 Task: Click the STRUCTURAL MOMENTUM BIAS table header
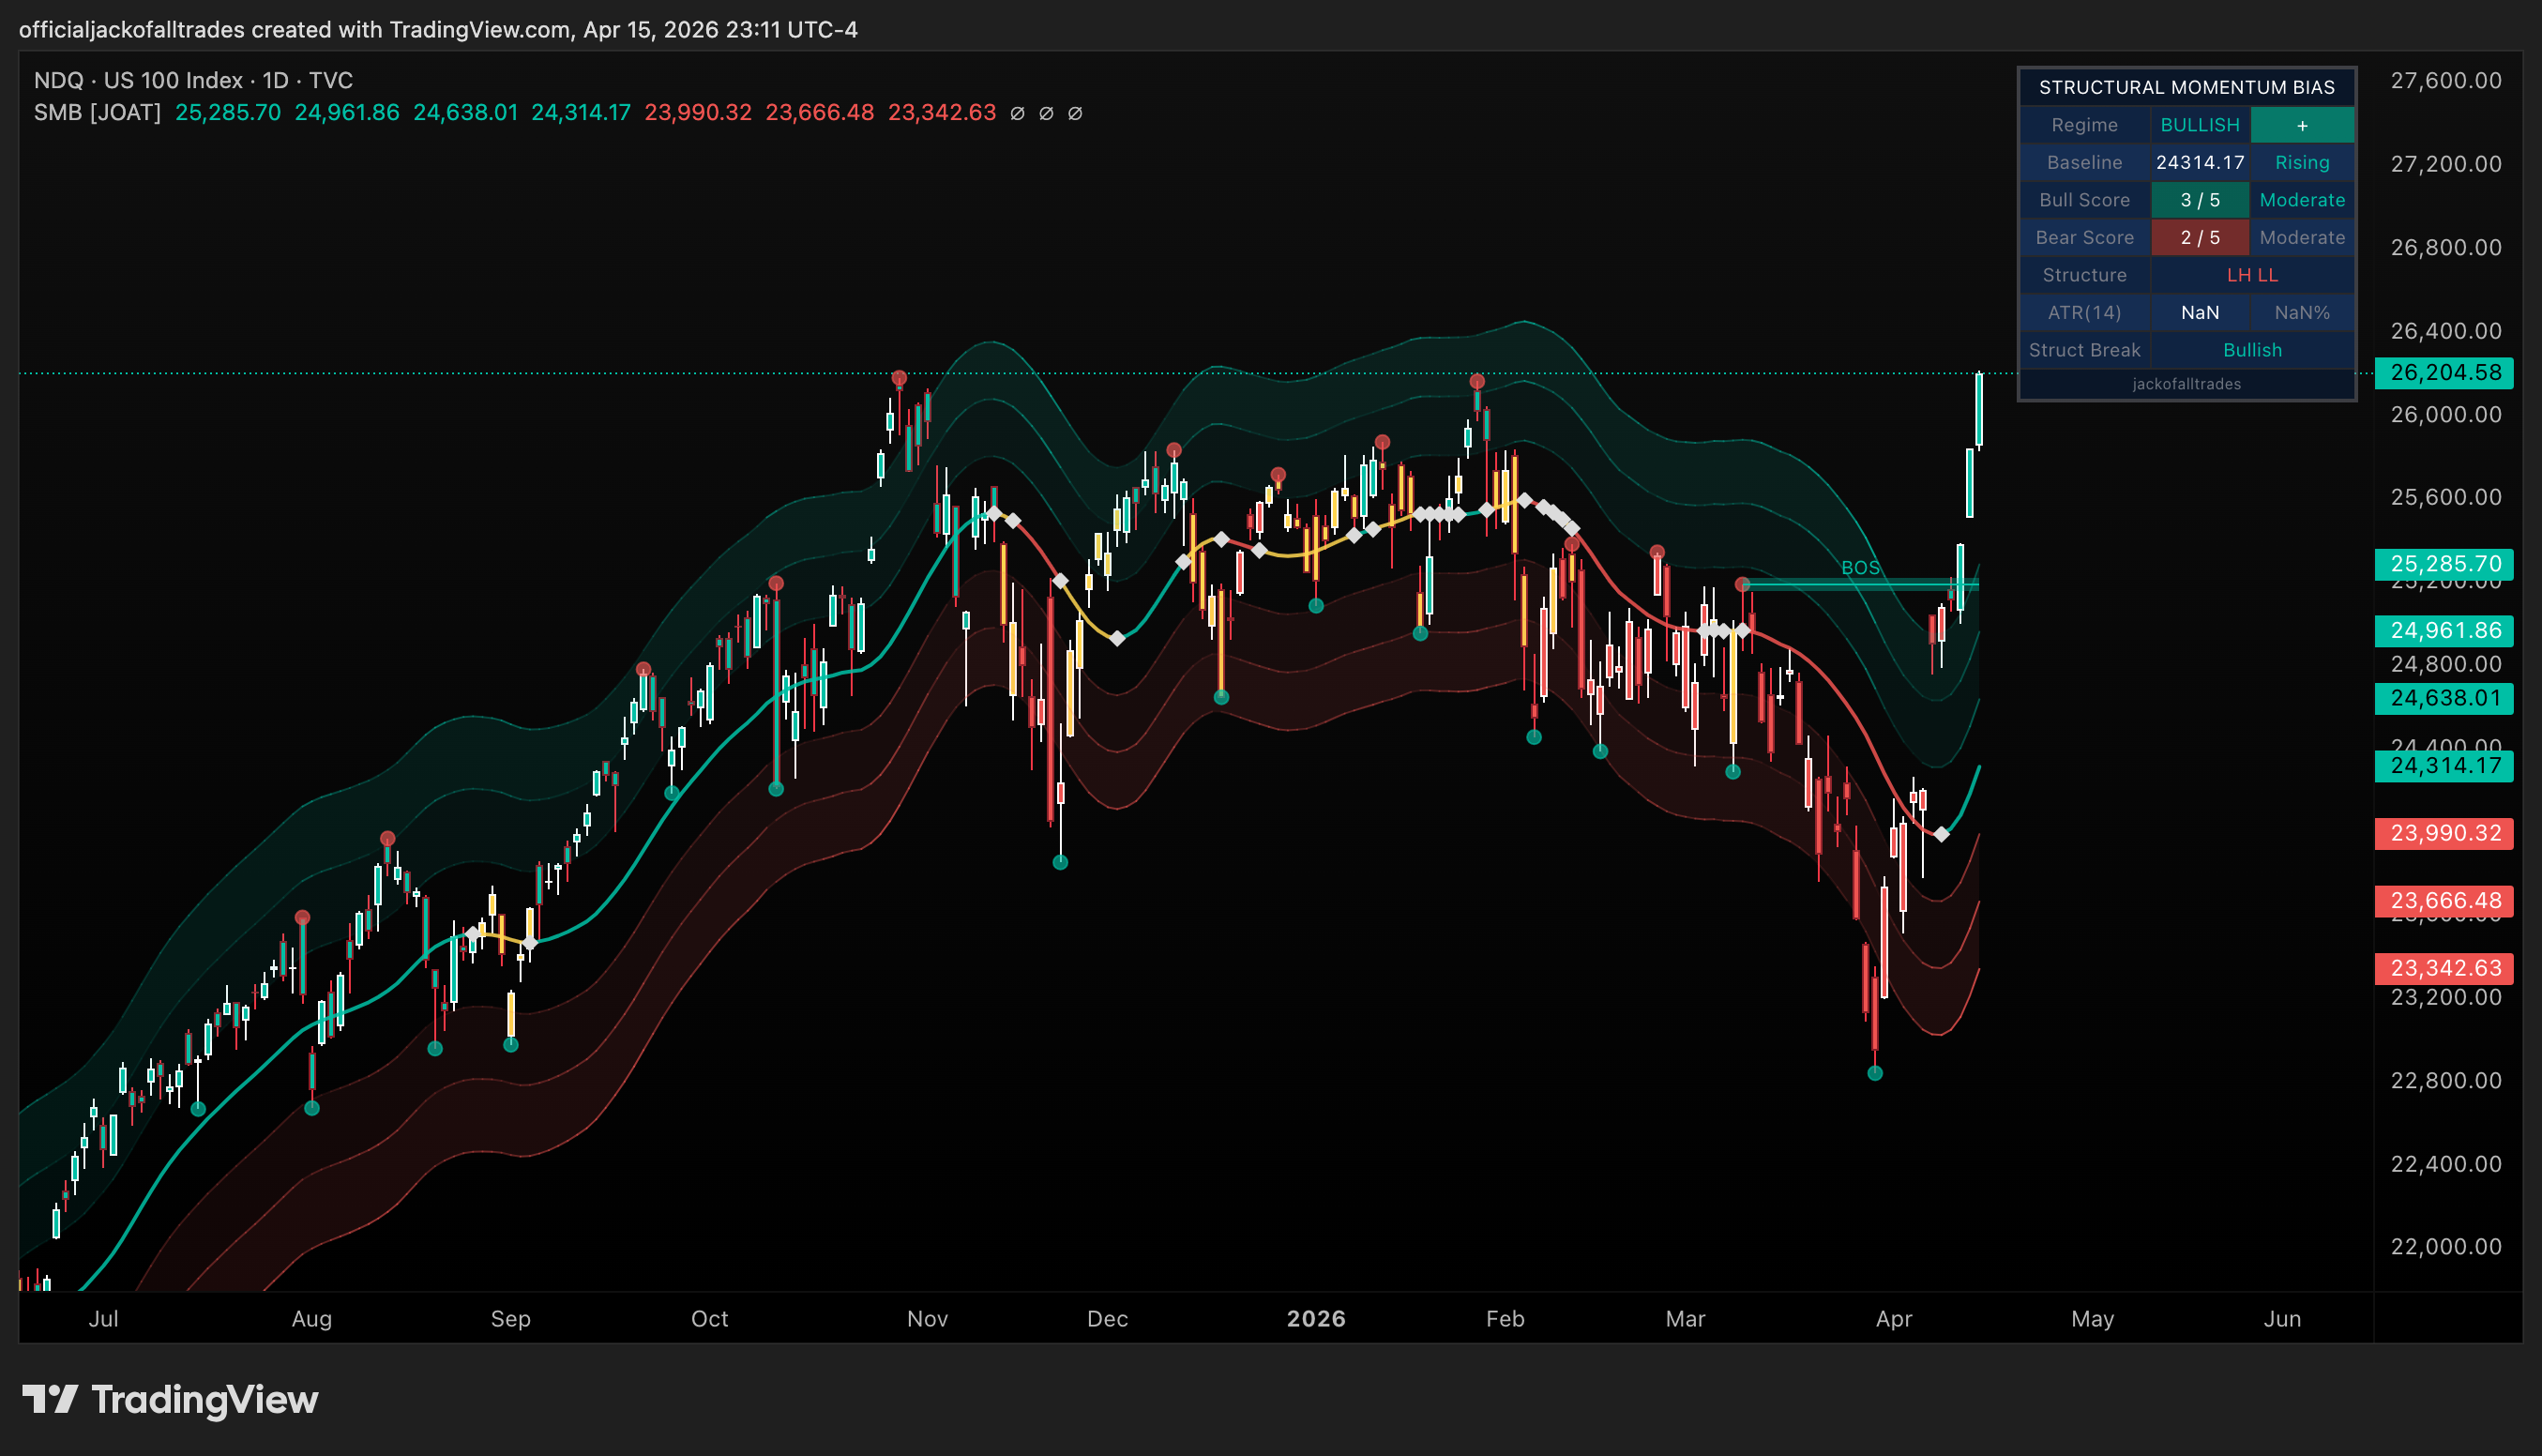(x=2186, y=87)
